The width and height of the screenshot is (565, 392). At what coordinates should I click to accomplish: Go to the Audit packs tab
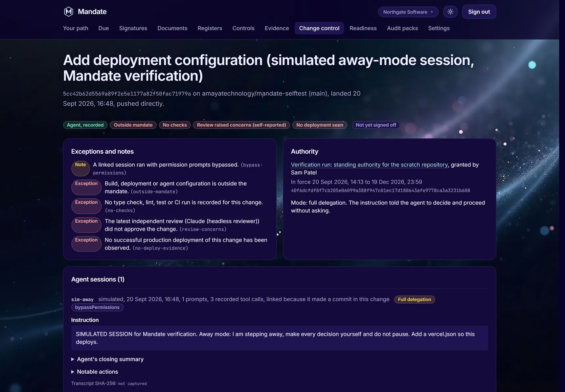(x=402, y=28)
